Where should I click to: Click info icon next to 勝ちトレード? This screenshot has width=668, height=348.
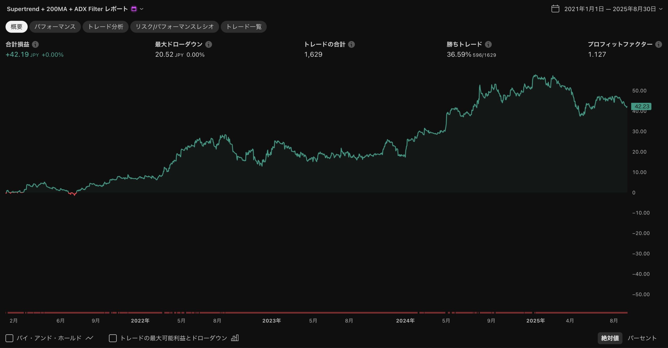(488, 45)
